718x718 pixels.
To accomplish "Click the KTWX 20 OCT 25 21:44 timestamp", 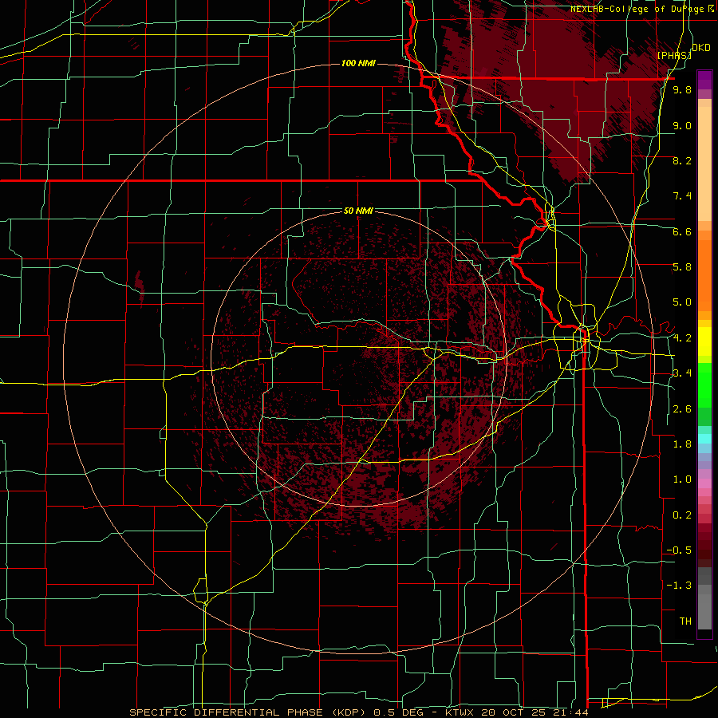I will click(516, 712).
